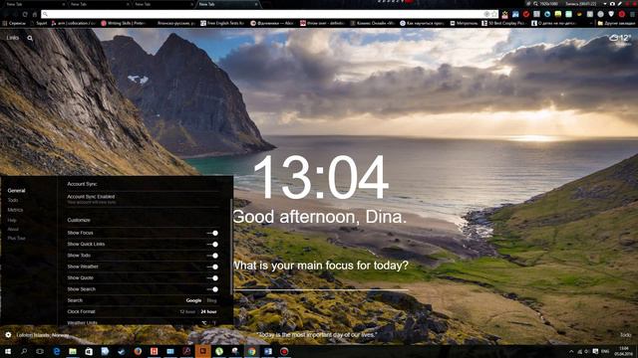Open the Другие закладки bookmarks folder
Screen dimensions: 638x358
(616, 24)
